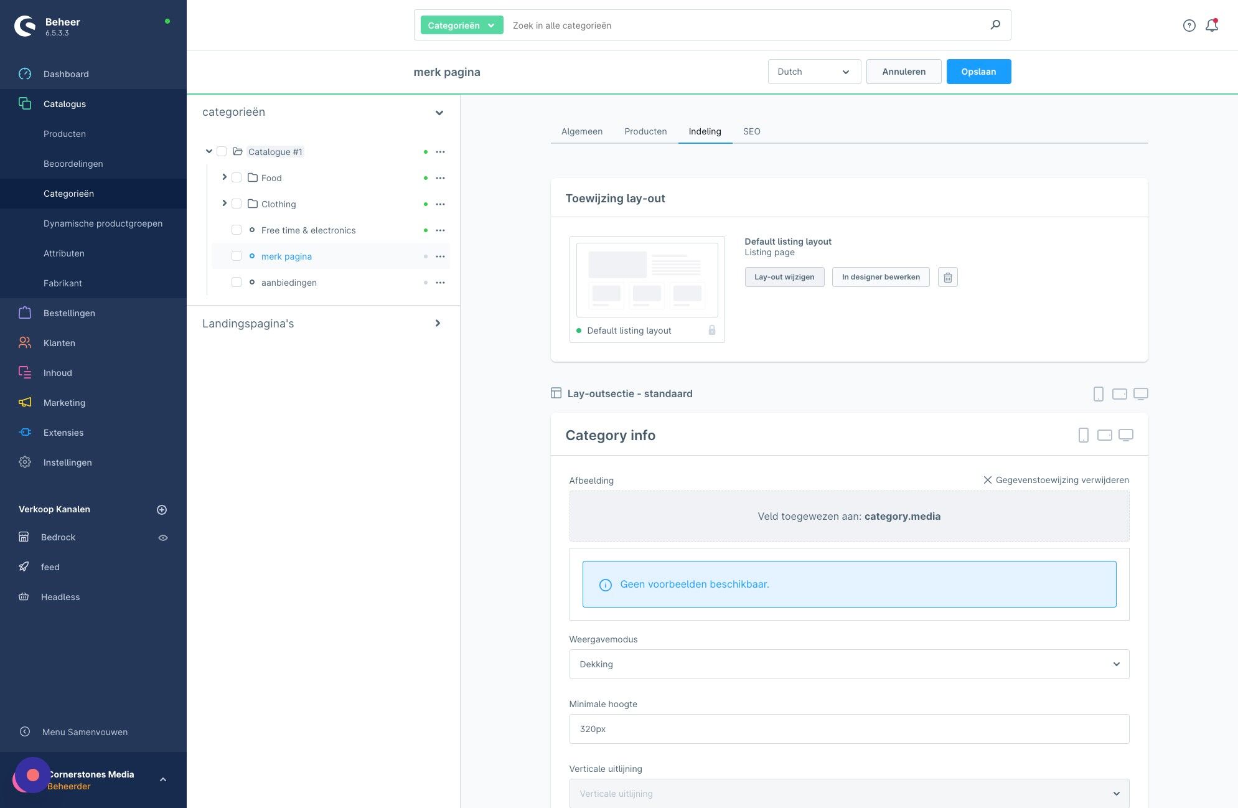Check the merk pagina checkbox

coord(237,256)
